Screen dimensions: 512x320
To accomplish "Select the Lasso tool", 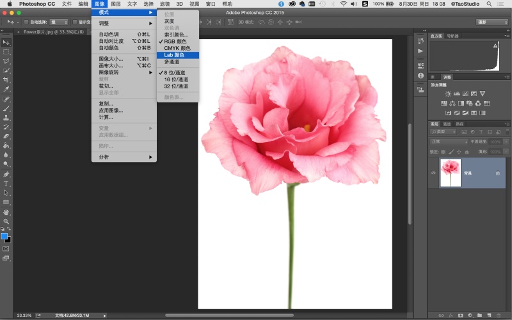I will pos(6,61).
